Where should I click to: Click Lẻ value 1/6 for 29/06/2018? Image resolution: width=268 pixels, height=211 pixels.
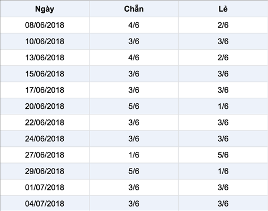[223, 171]
